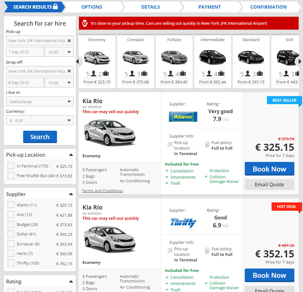Click the clock icon in red alert

[x=85, y=23]
